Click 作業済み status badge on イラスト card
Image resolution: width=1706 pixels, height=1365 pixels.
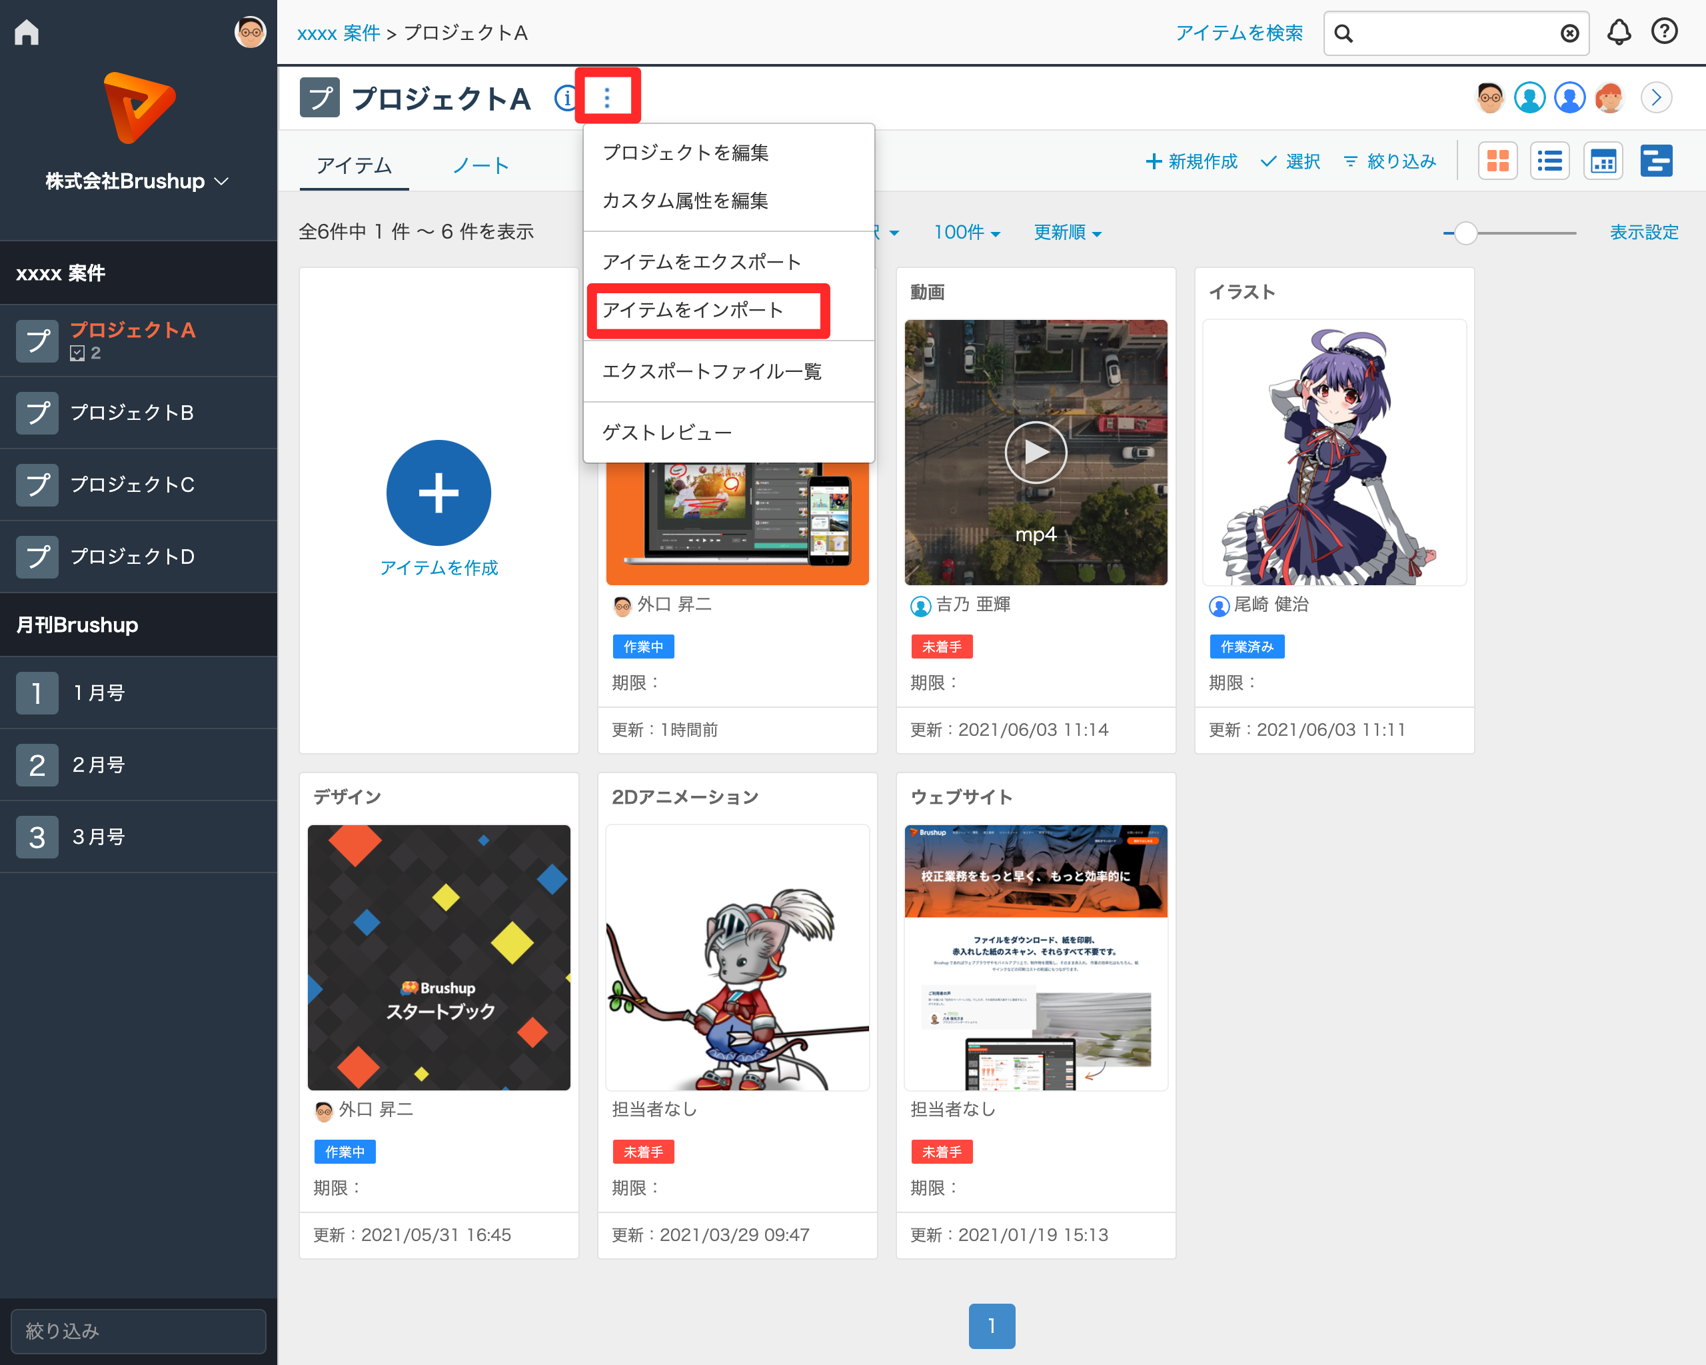[x=1246, y=647]
